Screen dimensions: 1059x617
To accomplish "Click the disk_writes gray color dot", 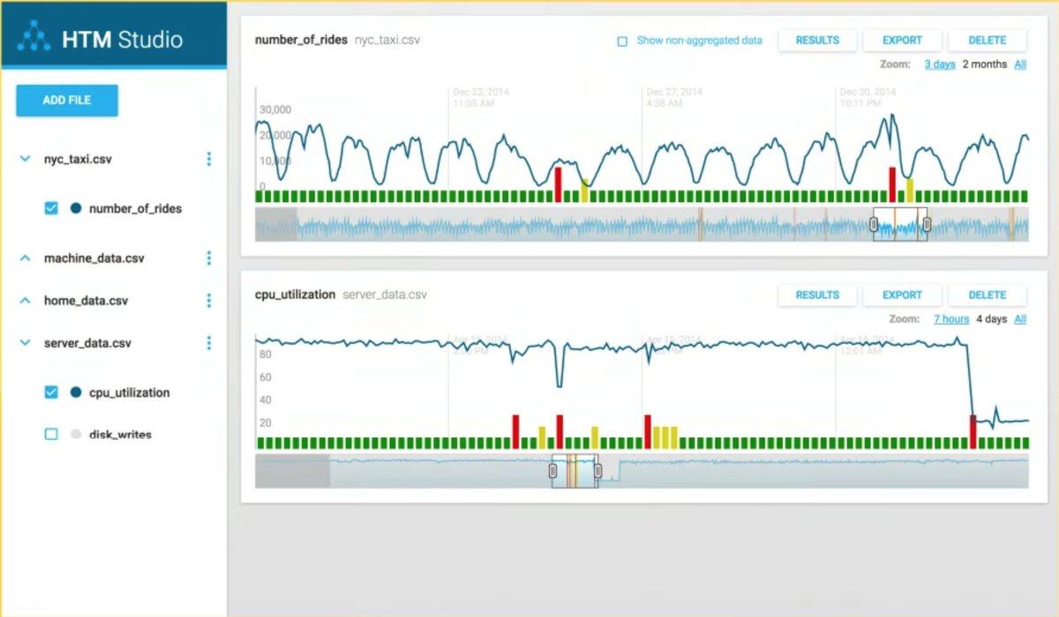I will (x=76, y=435).
